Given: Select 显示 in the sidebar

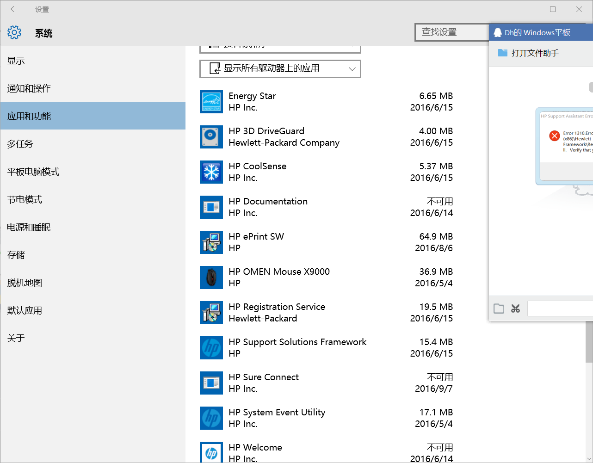Looking at the screenshot, I should pos(93,61).
